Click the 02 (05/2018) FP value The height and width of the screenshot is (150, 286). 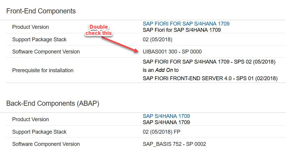click(x=162, y=132)
